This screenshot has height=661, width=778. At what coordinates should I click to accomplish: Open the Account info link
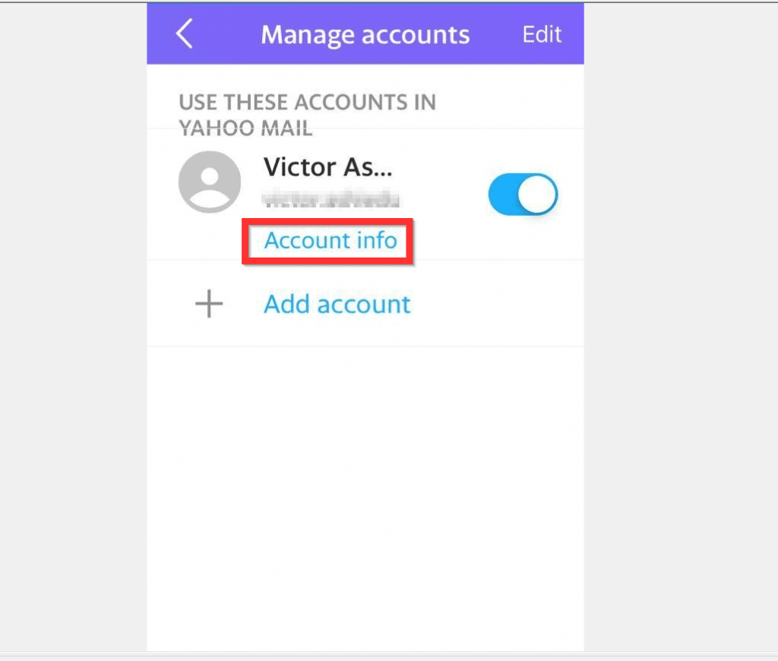pyautogui.click(x=330, y=241)
